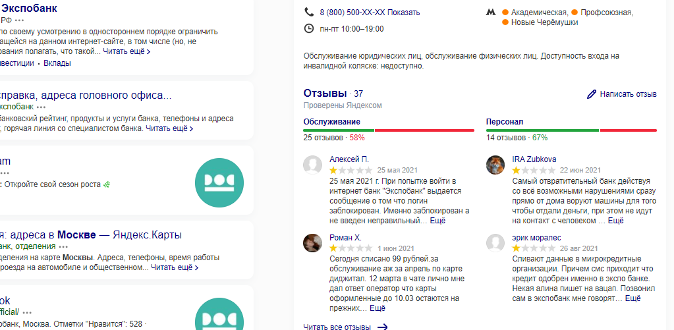Expand Роман Х. review with Ещё

coord(378,308)
